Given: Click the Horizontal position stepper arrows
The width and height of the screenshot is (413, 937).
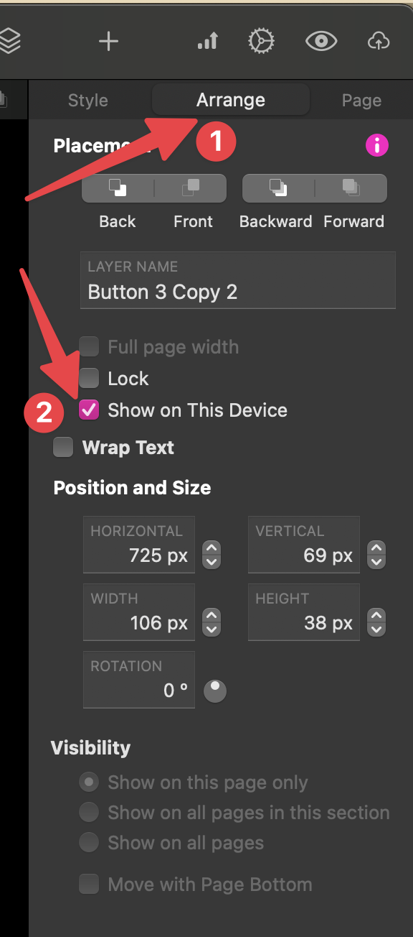Looking at the screenshot, I should (x=211, y=555).
